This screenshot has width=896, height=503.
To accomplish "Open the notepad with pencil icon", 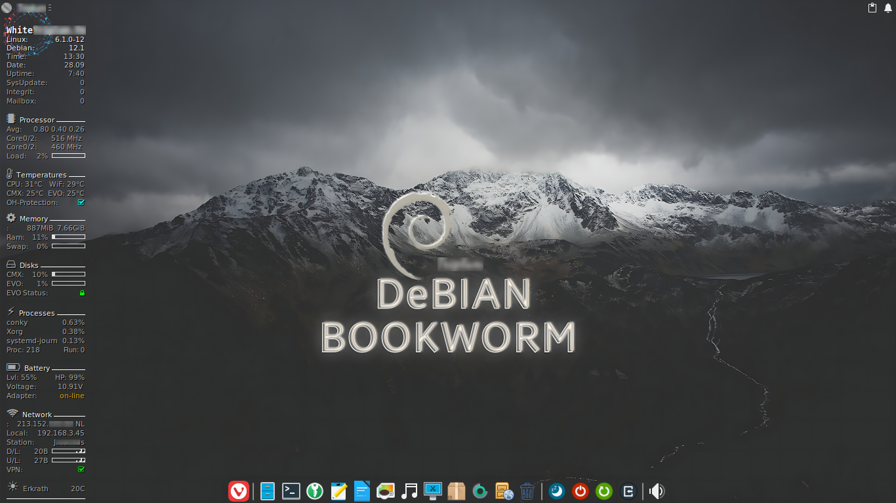I will coord(338,491).
